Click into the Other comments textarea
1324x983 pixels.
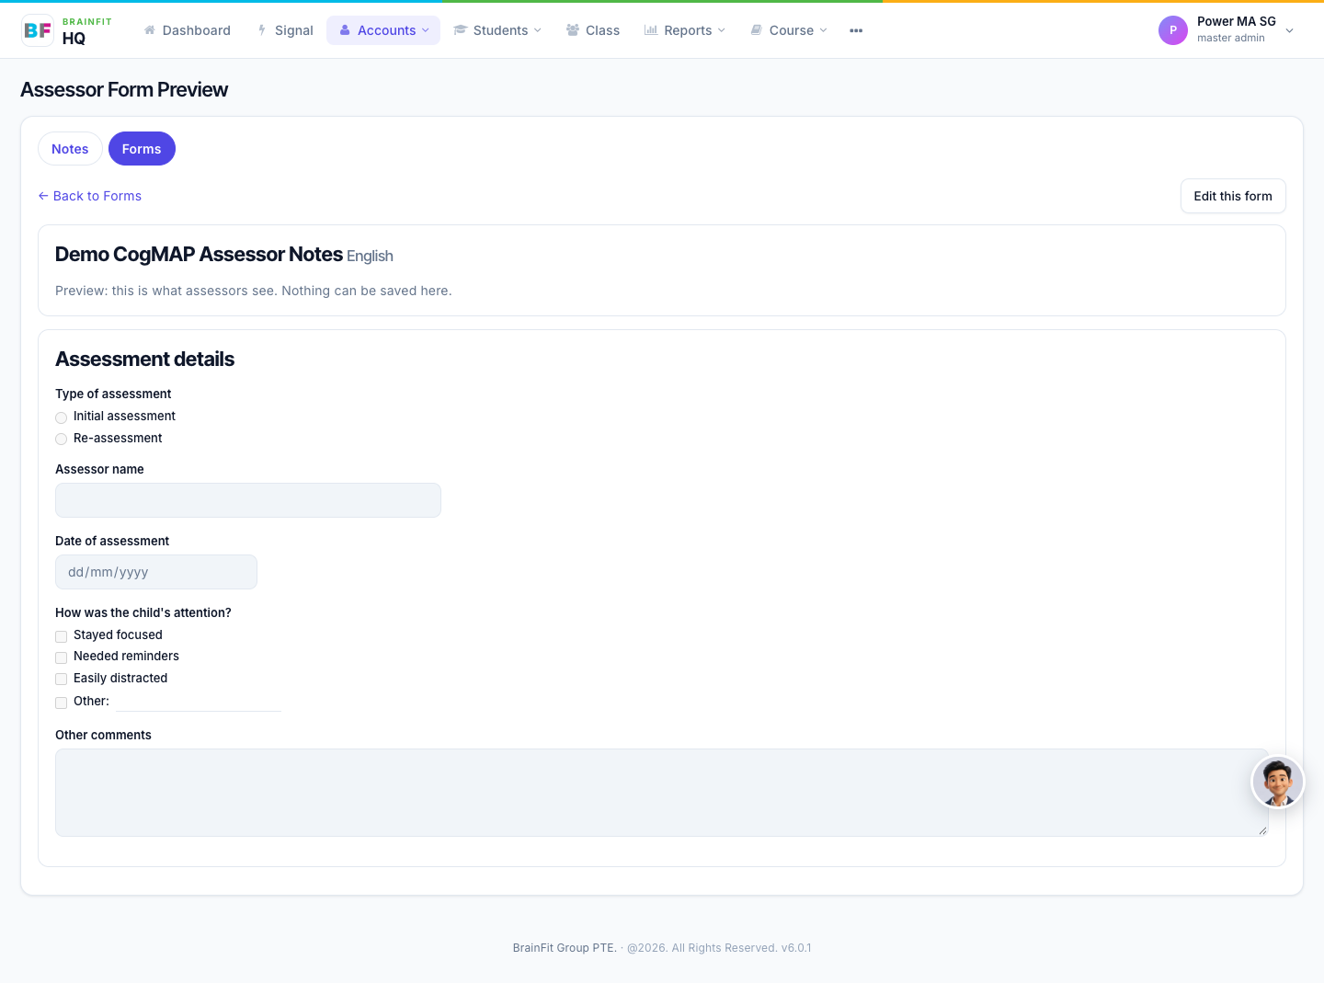(x=662, y=793)
